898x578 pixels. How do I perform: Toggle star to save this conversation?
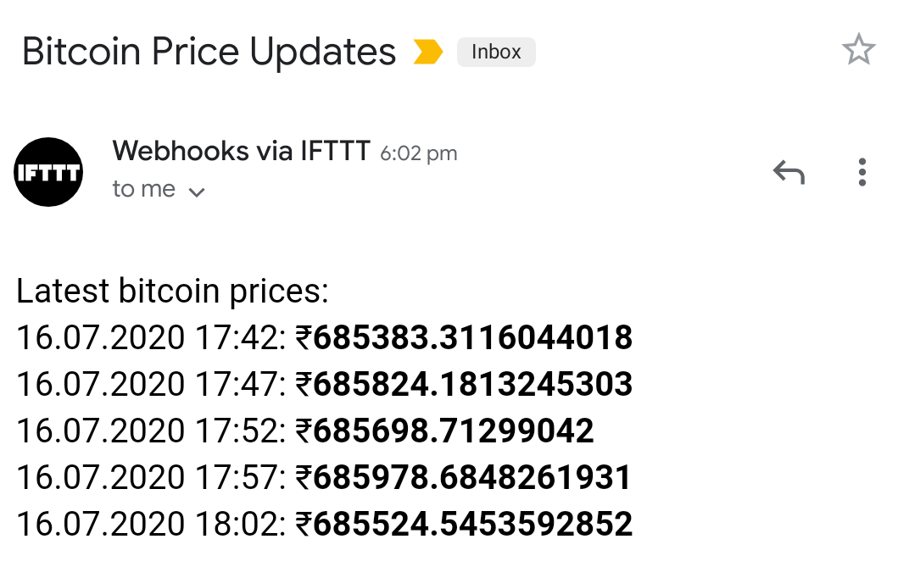tap(860, 50)
